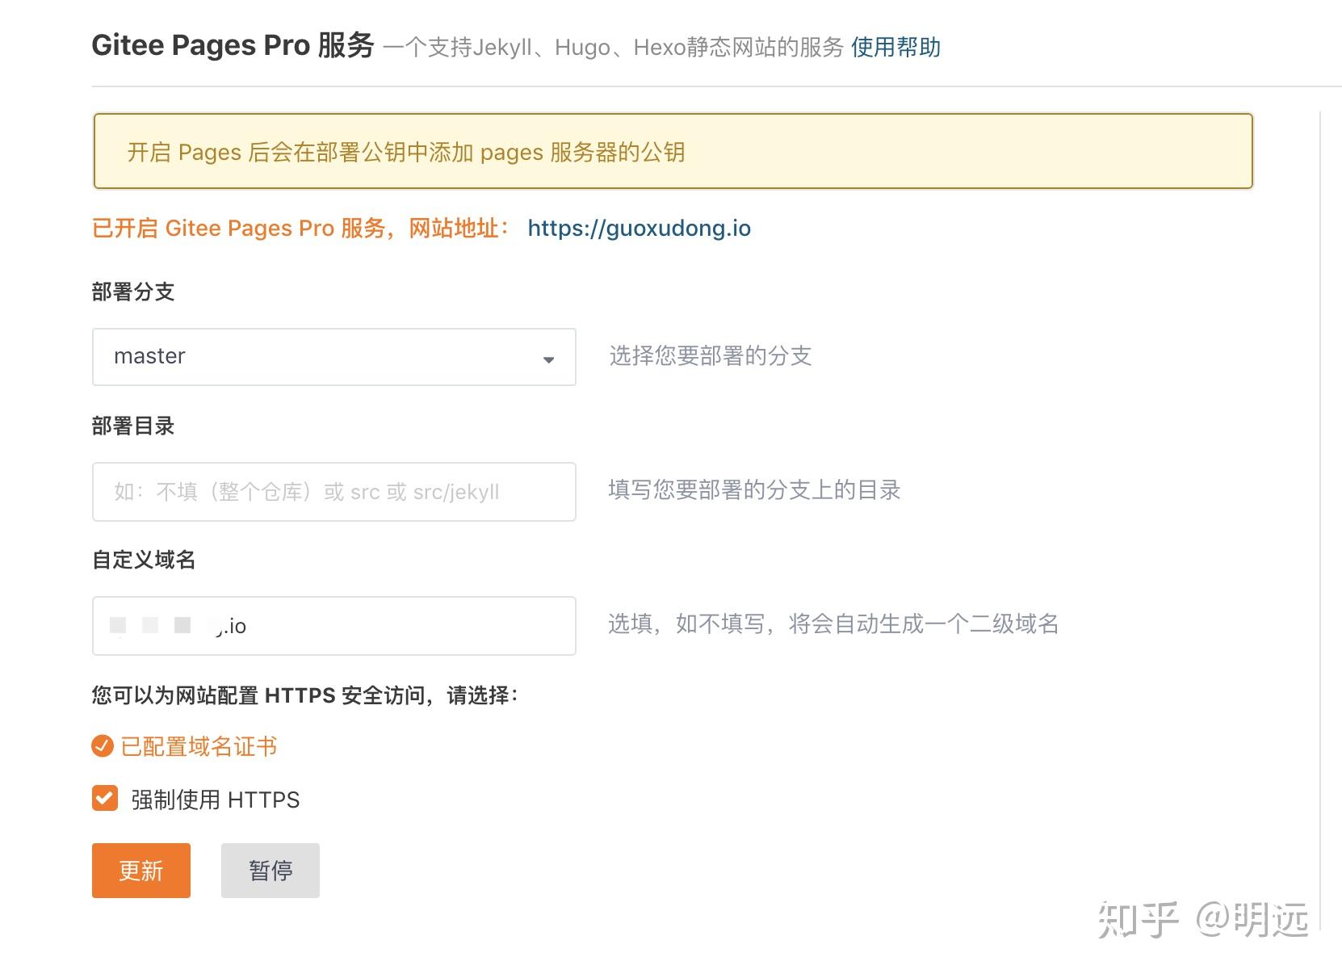Viewport: 1342px width, 974px height.
Task: Visit the https://guoxudong.io site link
Action: (x=639, y=229)
